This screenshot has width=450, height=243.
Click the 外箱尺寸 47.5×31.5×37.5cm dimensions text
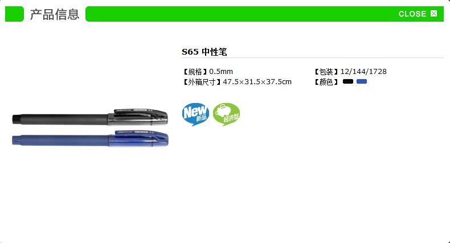click(237, 82)
